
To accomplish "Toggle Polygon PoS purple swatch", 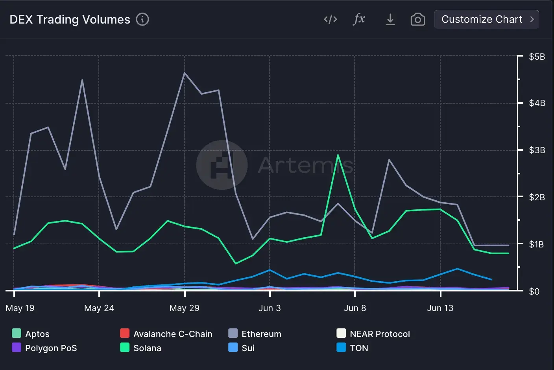I will [x=17, y=348].
